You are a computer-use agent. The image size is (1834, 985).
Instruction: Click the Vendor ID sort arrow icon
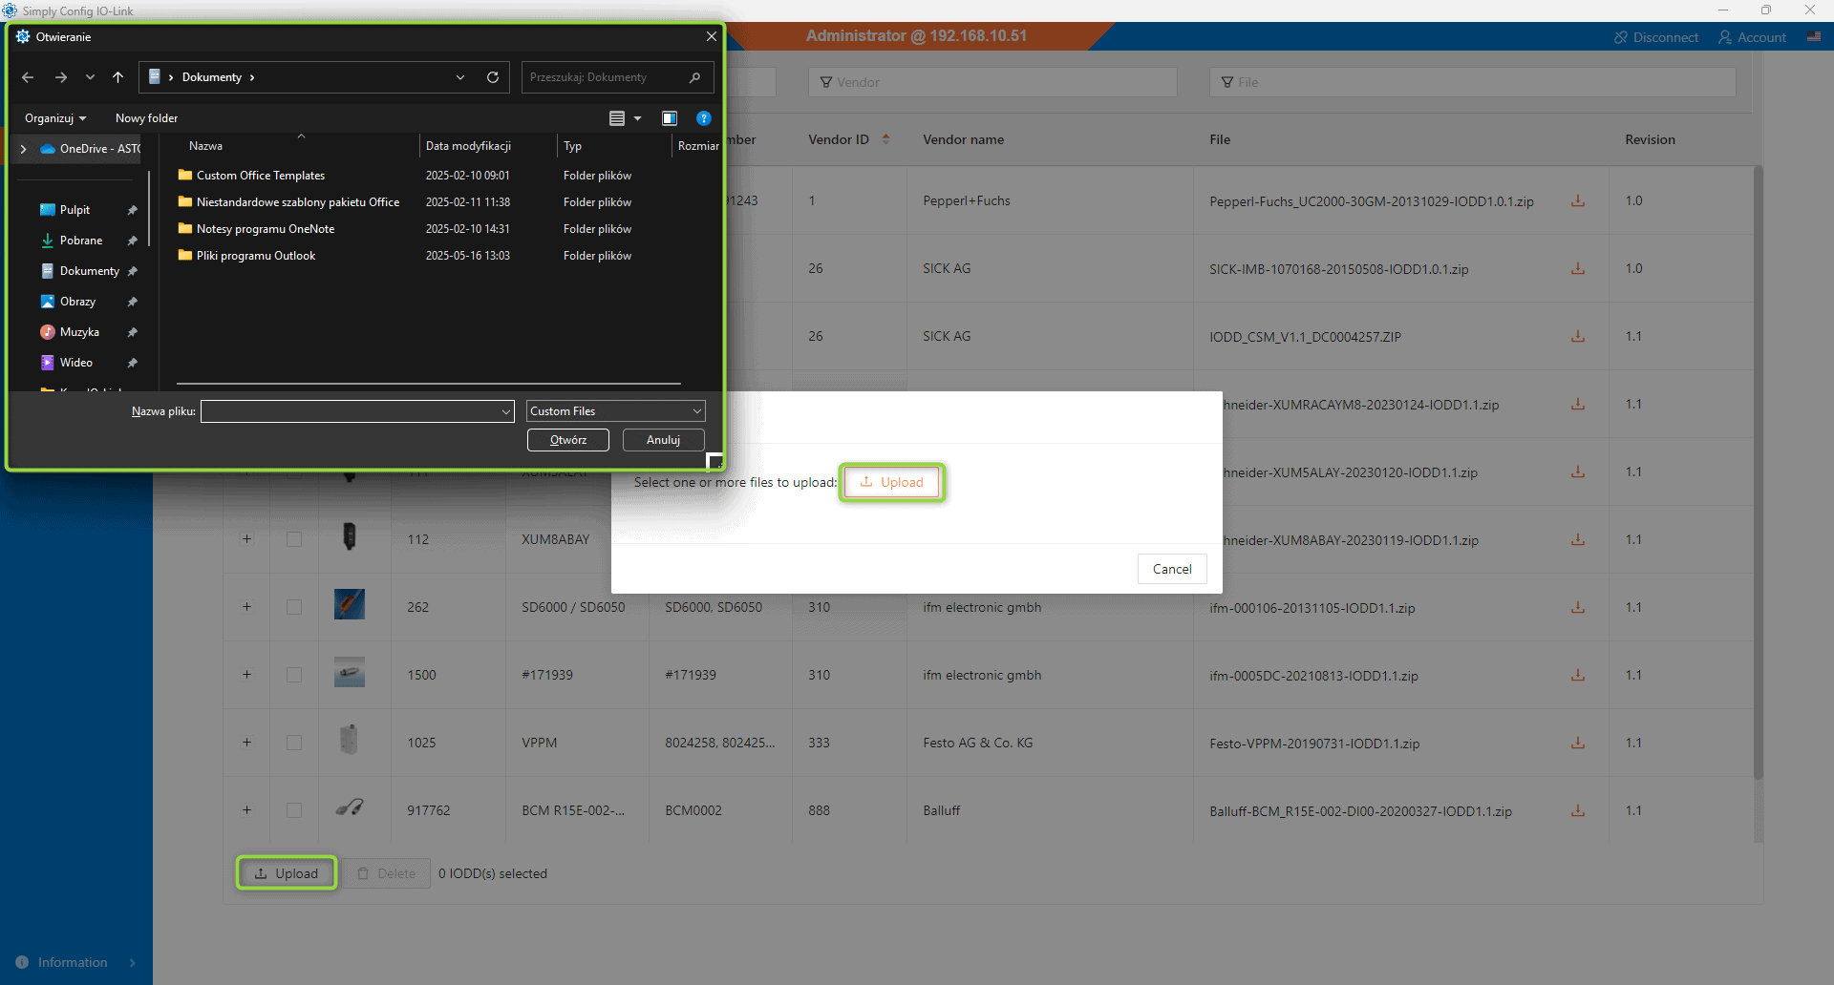click(x=886, y=139)
